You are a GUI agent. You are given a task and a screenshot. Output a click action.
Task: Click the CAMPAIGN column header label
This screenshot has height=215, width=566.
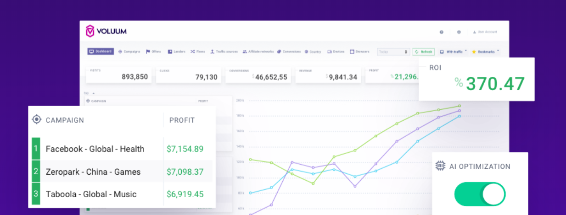pyautogui.click(x=65, y=120)
